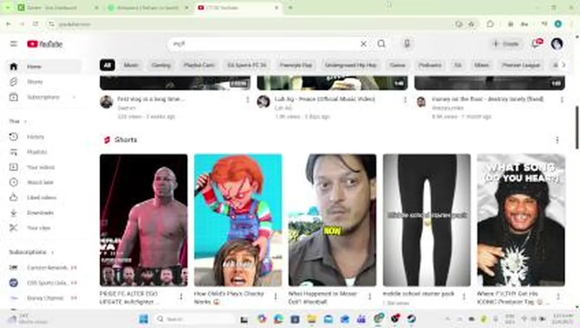Select the Premier League filter chip
The image size is (580, 328).
tap(521, 65)
